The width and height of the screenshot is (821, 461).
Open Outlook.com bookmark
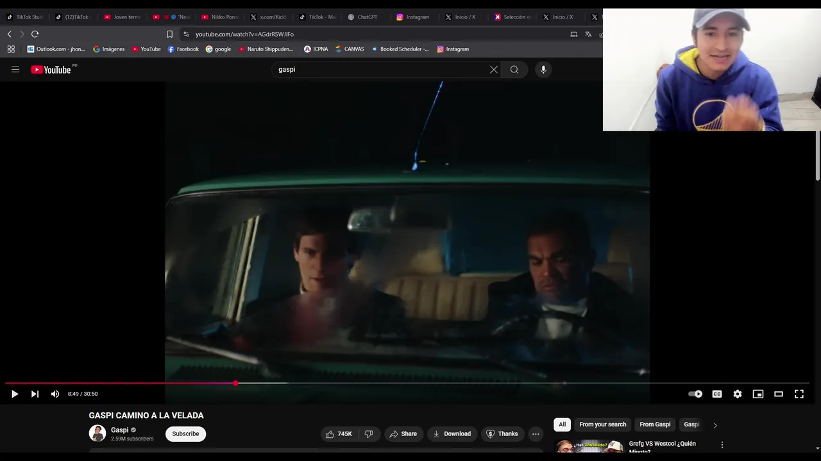coord(56,49)
